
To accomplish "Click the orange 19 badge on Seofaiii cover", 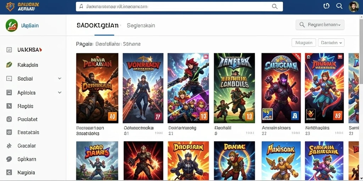I will [x=249, y=117].
